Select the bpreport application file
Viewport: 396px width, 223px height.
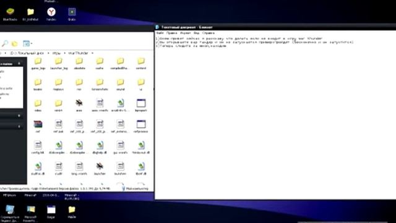(x=141, y=105)
